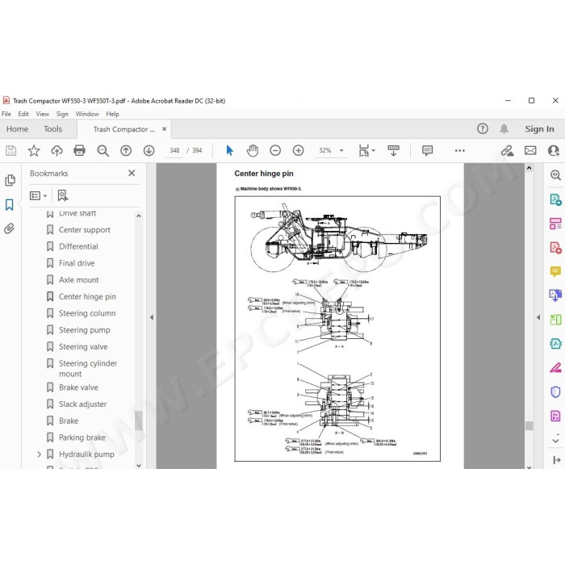Viewport: 565px width, 565px height.
Task: Open the right pane search tool
Action: [555, 175]
